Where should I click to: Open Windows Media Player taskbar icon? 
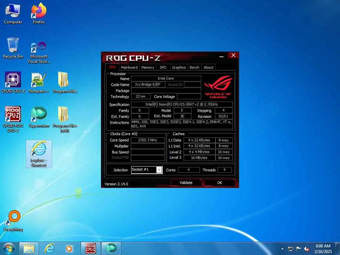tap(69, 248)
